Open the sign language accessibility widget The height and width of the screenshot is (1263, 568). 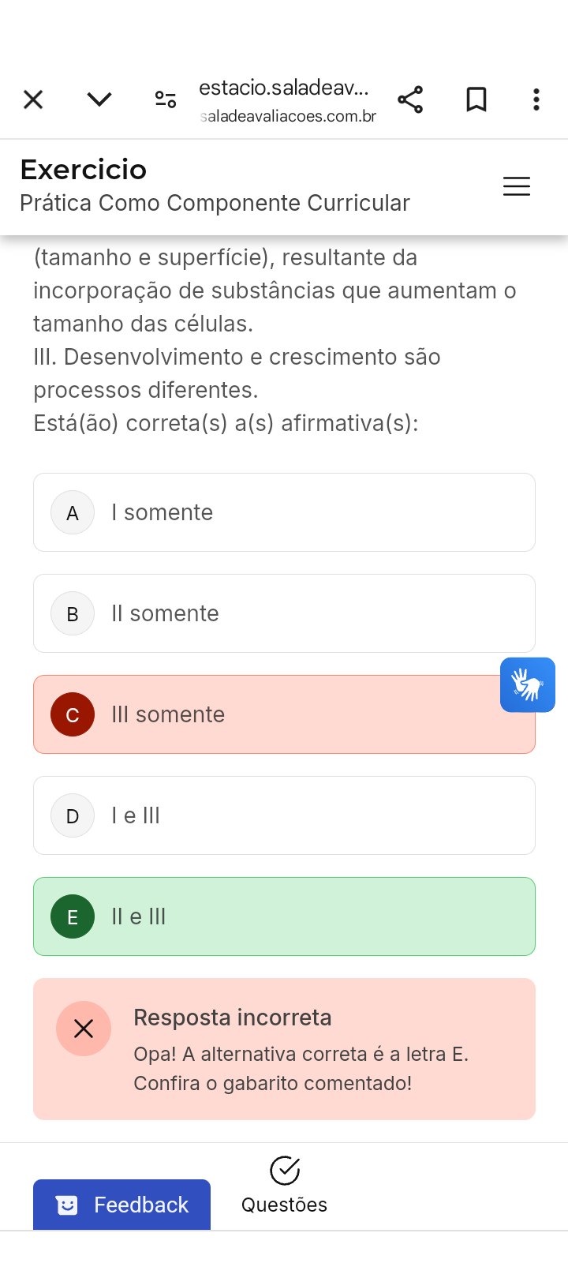click(x=528, y=684)
